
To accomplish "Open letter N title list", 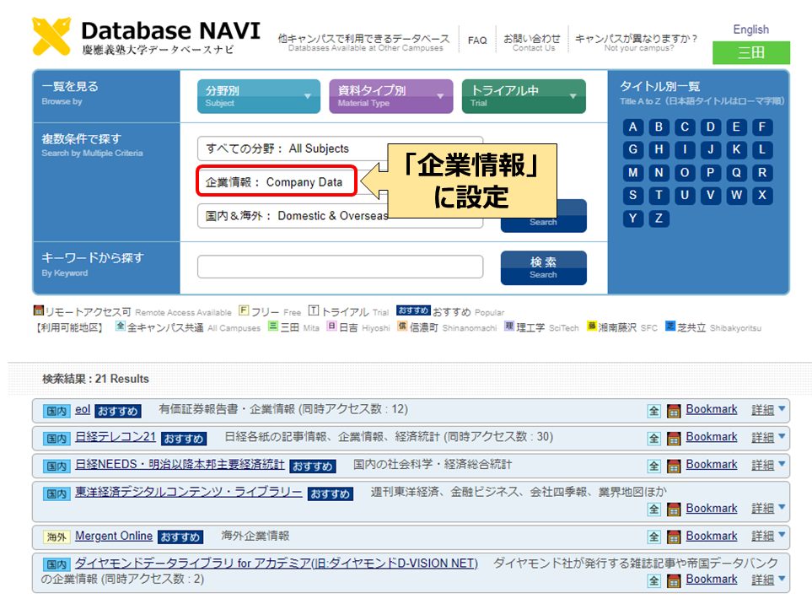I will pyautogui.click(x=659, y=172).
